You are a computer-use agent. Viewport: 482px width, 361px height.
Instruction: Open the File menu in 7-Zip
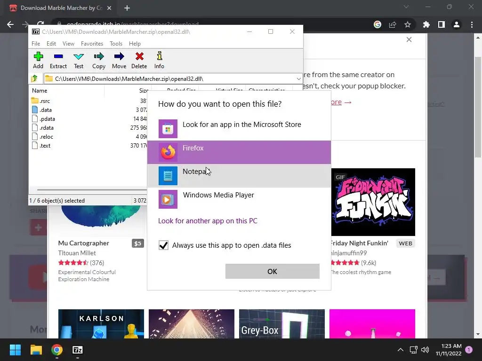pyautogui.click(x=36, y=44)
